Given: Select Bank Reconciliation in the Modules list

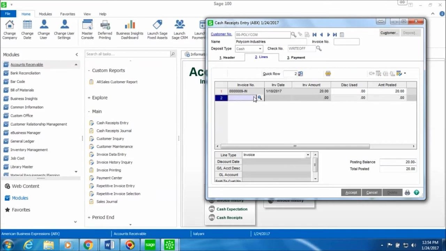Looking at the screenshot, I should tap(25, 73).
